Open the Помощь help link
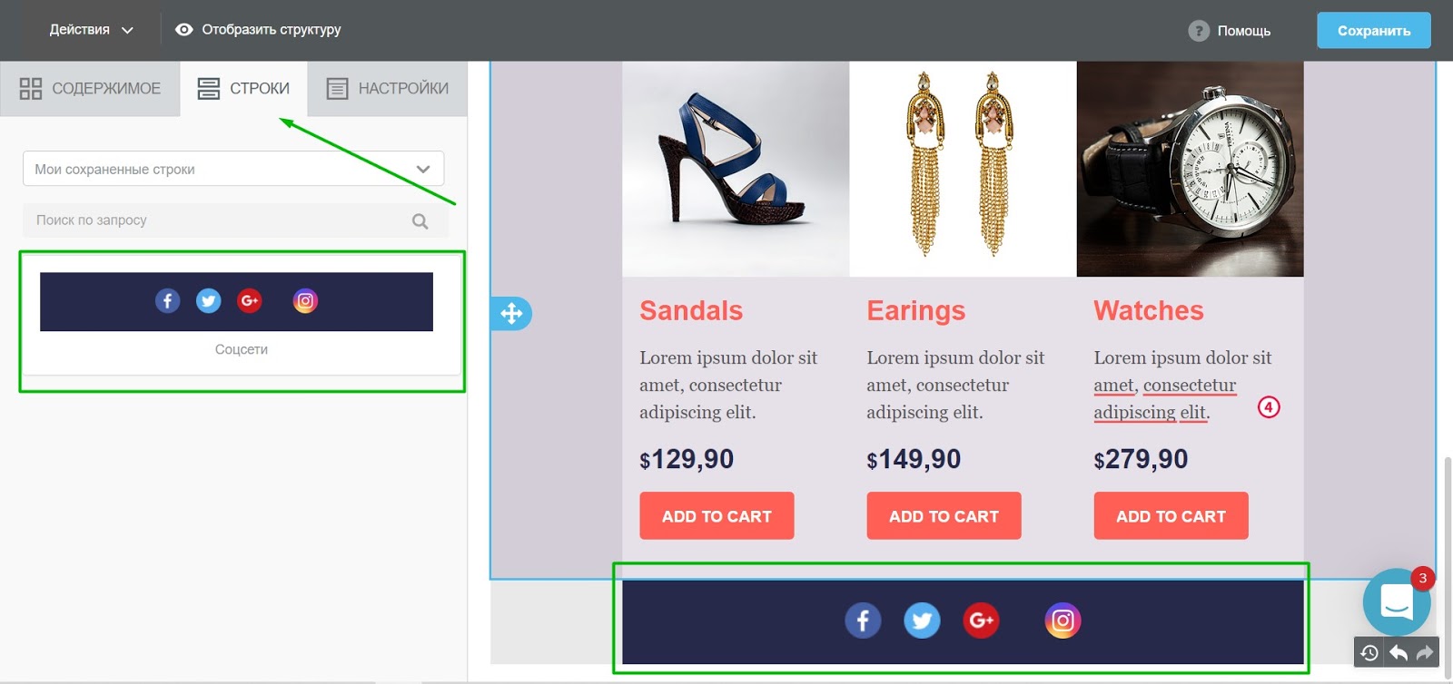 point(1230,30)
